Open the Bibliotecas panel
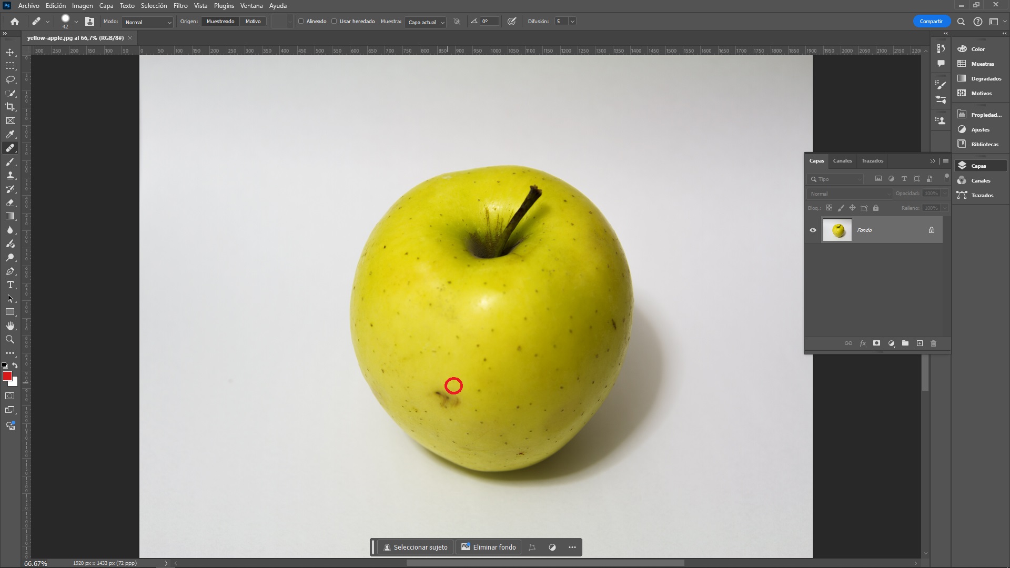1010x568 pixels. (982, 144)
